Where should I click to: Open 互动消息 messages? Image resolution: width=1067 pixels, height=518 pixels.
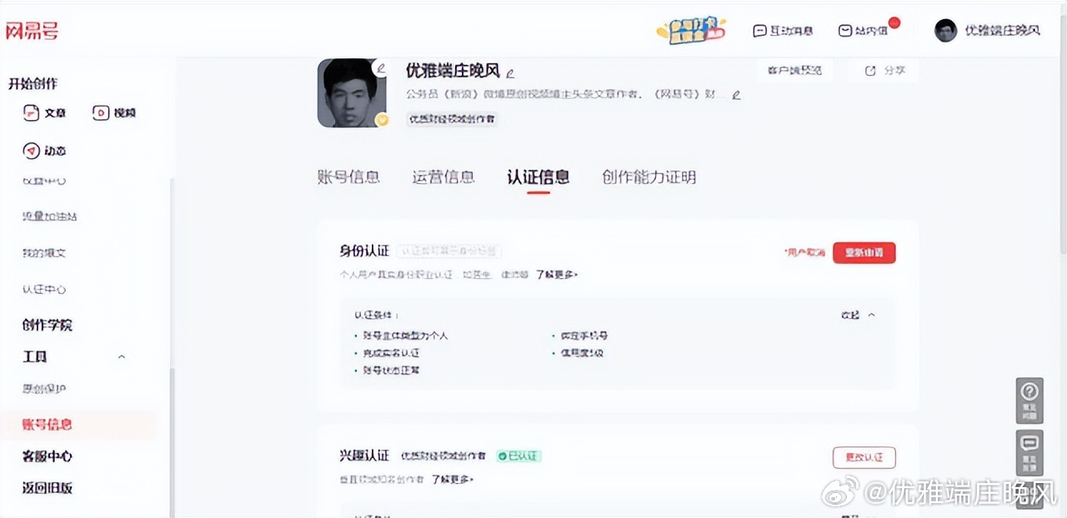pos(783,31)
